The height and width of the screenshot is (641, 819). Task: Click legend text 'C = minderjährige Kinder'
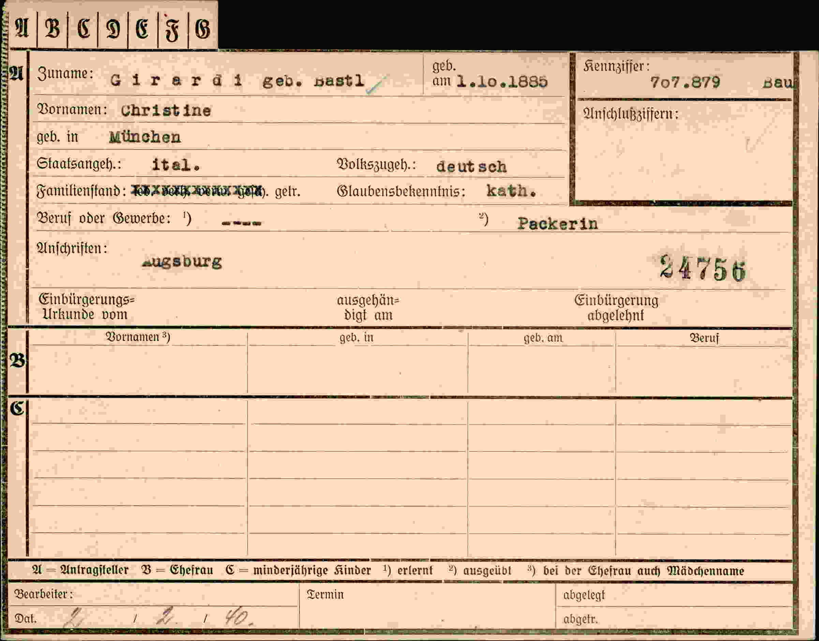[x=298, y=571]
